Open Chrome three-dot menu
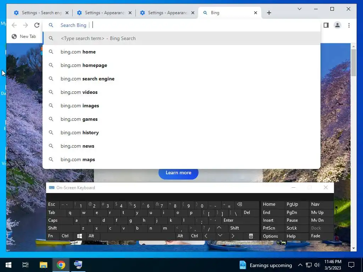The image size is (363, 272). [x=349, y=25]
